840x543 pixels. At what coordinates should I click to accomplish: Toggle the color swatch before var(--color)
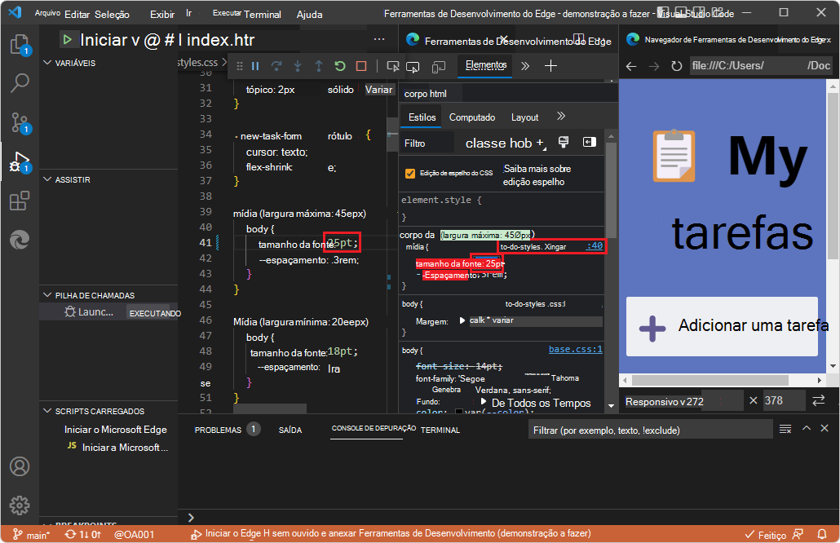[459, 413]
